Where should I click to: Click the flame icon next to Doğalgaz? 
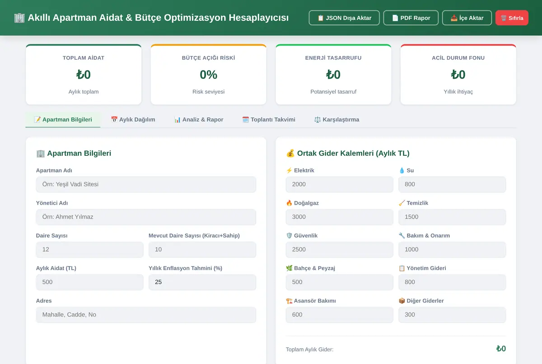[x=289, y=203]
